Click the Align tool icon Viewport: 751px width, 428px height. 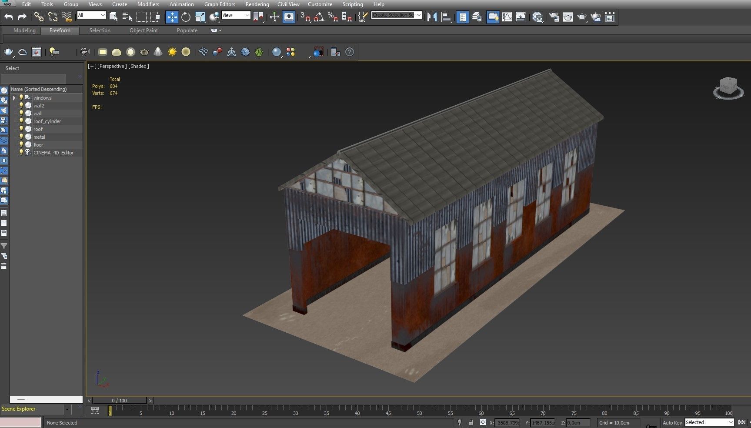click(x=446, y=17)
